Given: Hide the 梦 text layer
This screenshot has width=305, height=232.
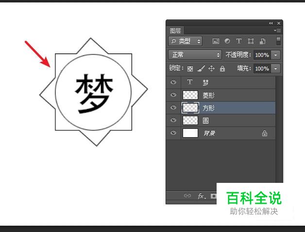Looking at the screenshot, I should [173, 82].
